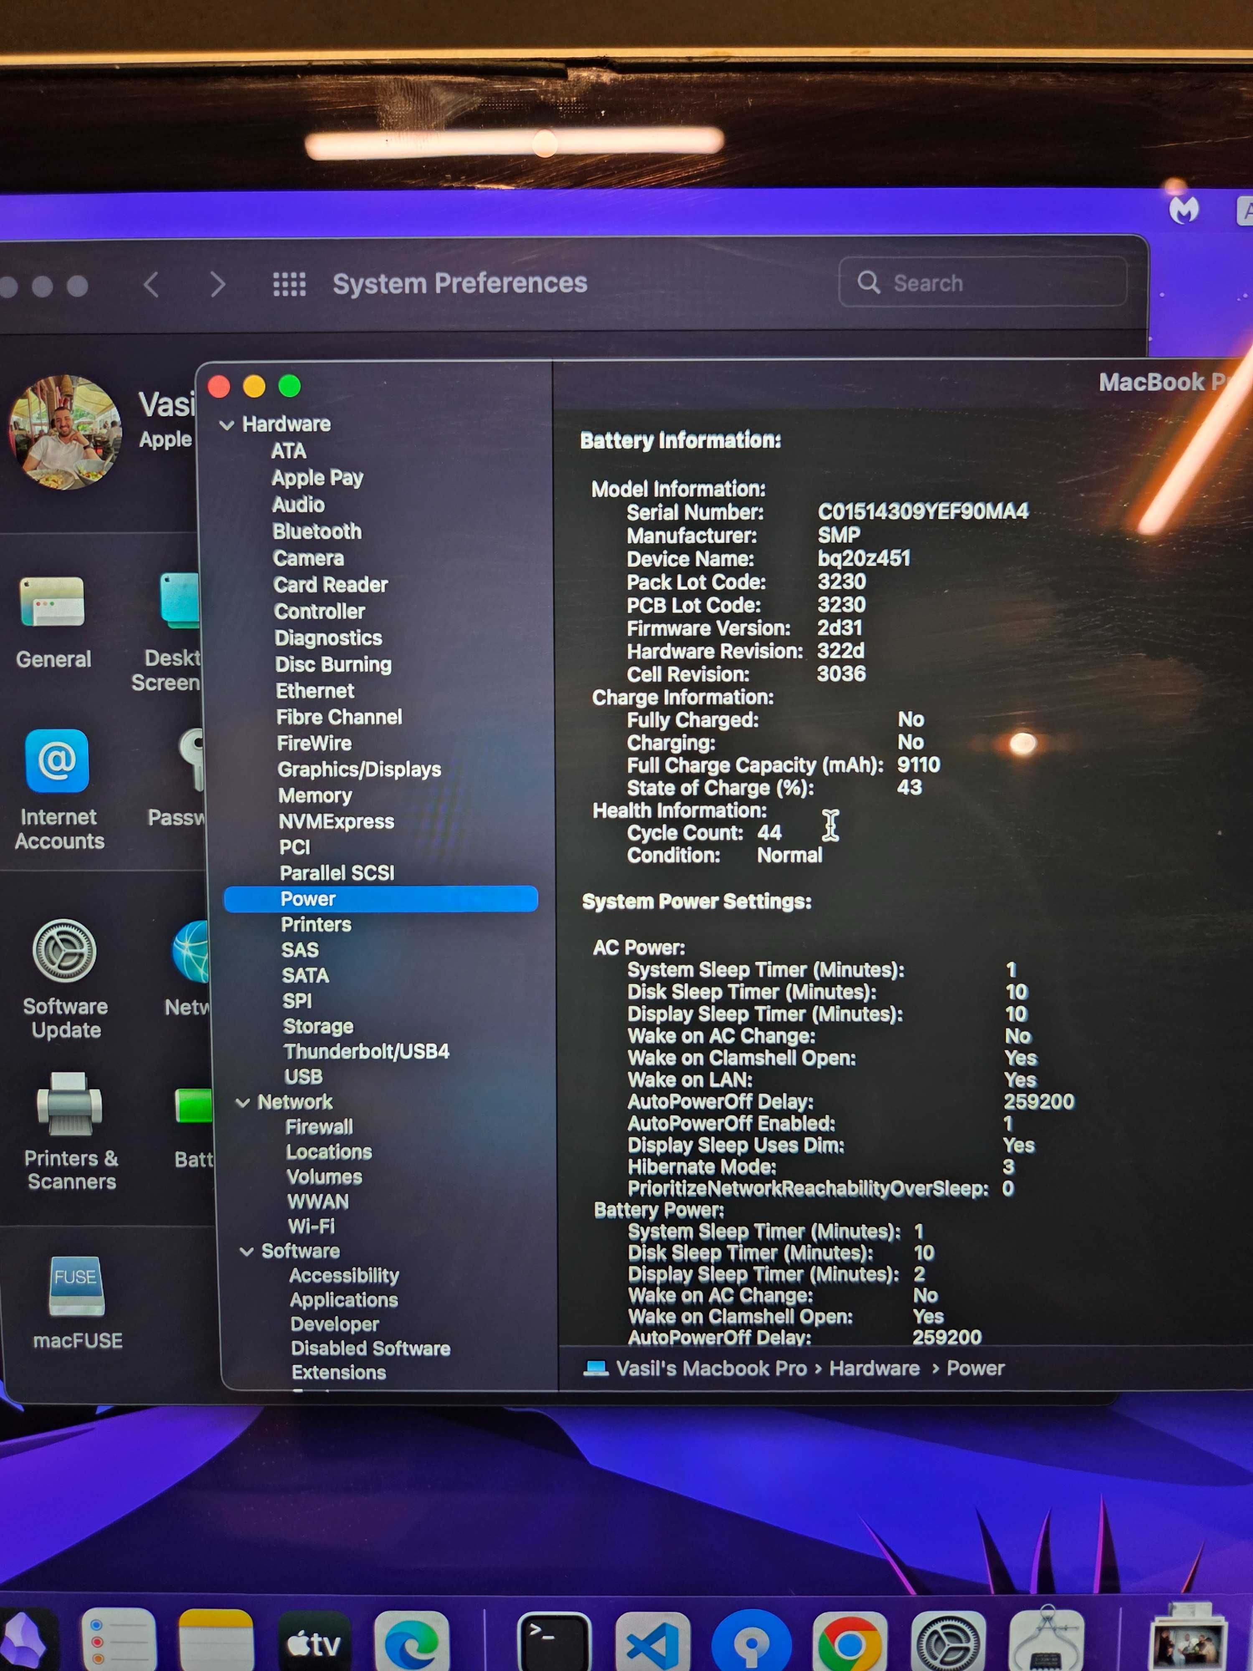
Task: Collapse the Network section
Action: click(x=243, y=1103)
